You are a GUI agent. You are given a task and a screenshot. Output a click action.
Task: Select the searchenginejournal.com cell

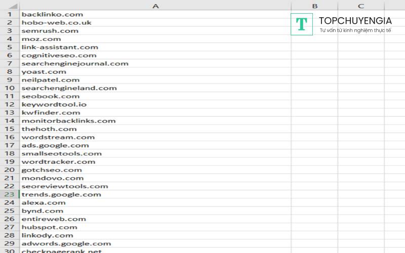click(74, 64)
